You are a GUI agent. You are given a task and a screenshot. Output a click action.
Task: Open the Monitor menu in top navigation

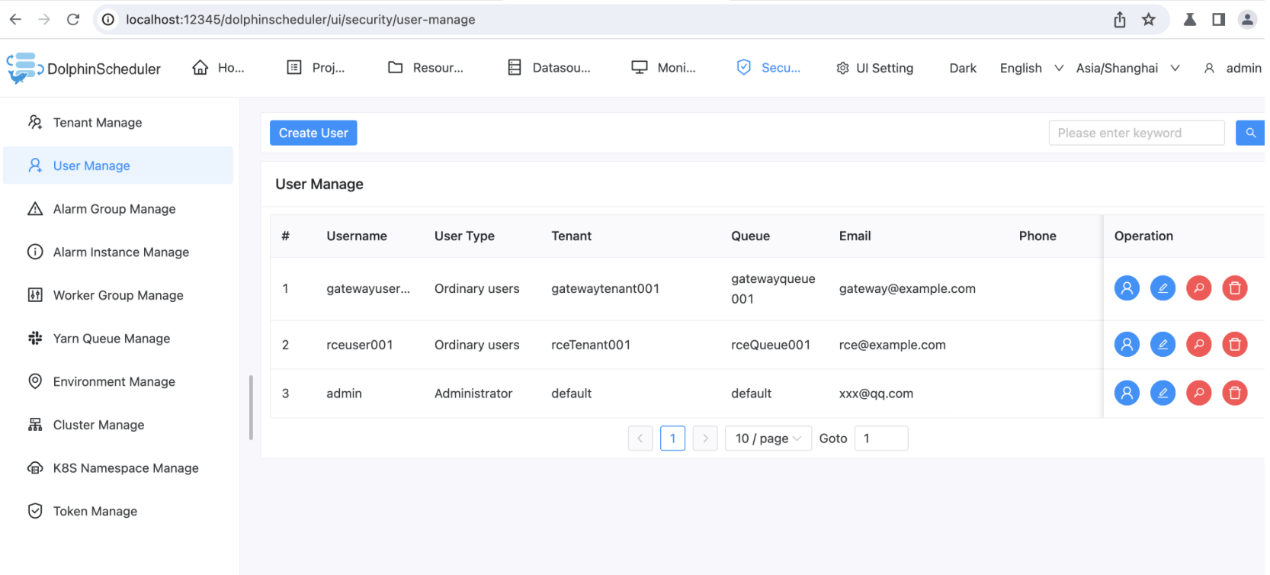pyautogui.click(x=663, y=68)
